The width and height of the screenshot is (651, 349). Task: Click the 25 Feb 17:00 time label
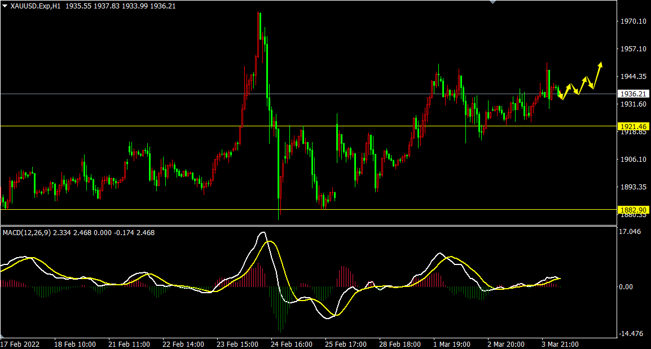345,344
